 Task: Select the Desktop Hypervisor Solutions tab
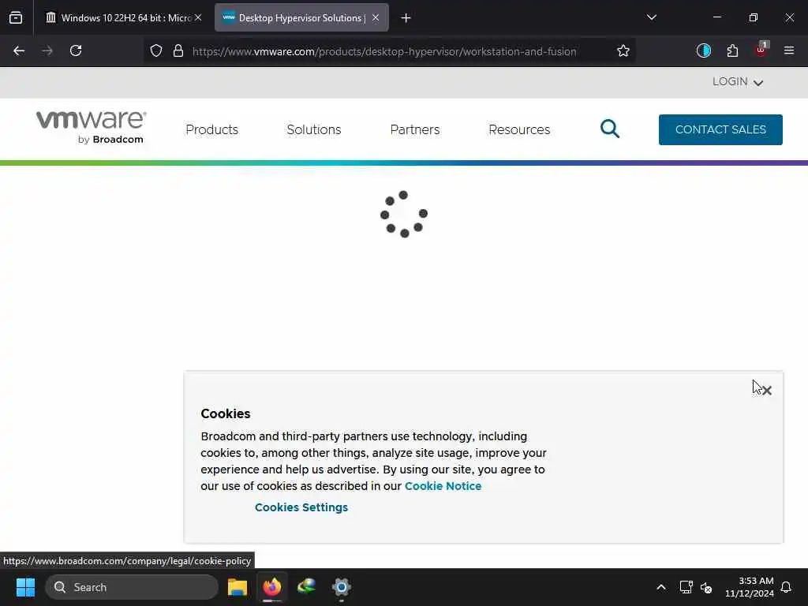(x=301, y=18)
